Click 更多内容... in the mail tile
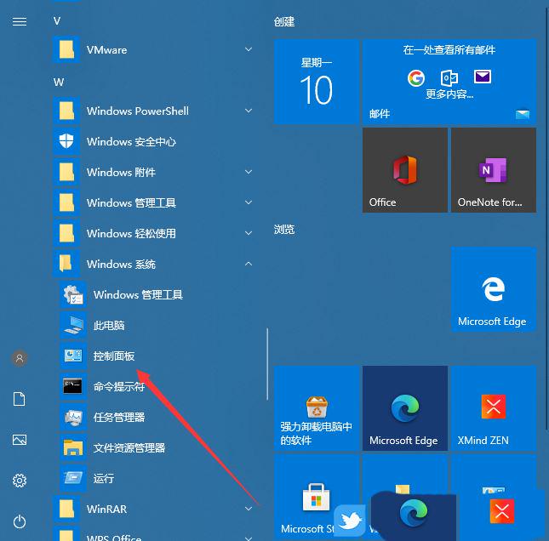This screenshot has height=541, width=549. (449, 94)
